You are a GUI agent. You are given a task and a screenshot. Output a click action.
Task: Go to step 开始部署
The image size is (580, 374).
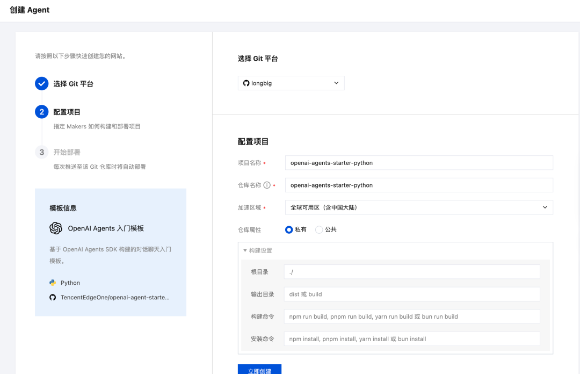tap(67, 152)
